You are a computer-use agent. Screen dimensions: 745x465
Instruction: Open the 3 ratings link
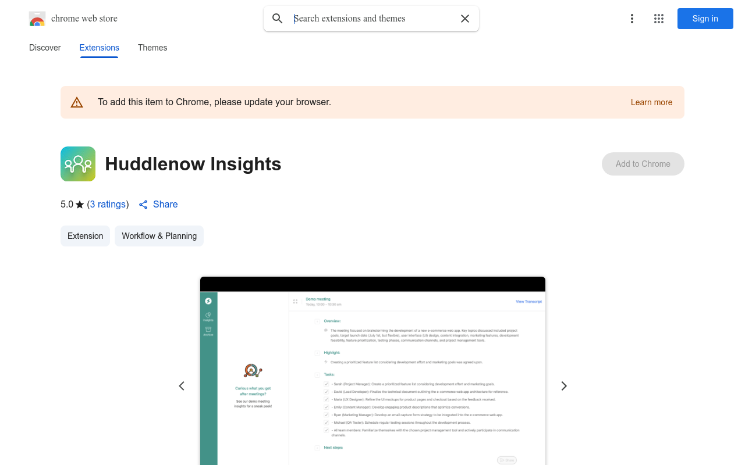[x=108, y=205]
